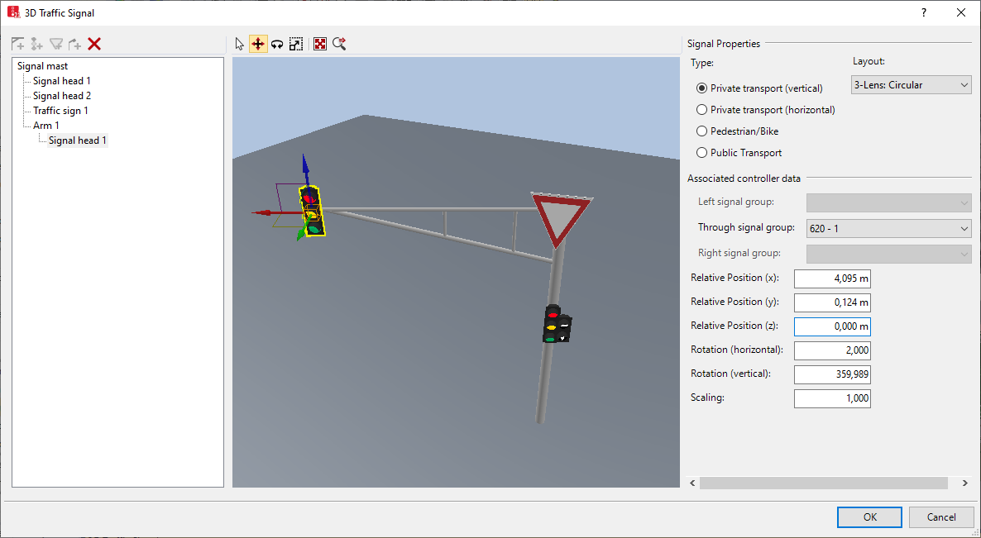This screenshot has width=981, height=538.
Task: Select Signal head 2 in the tree
Action: (x=62, y=96)
